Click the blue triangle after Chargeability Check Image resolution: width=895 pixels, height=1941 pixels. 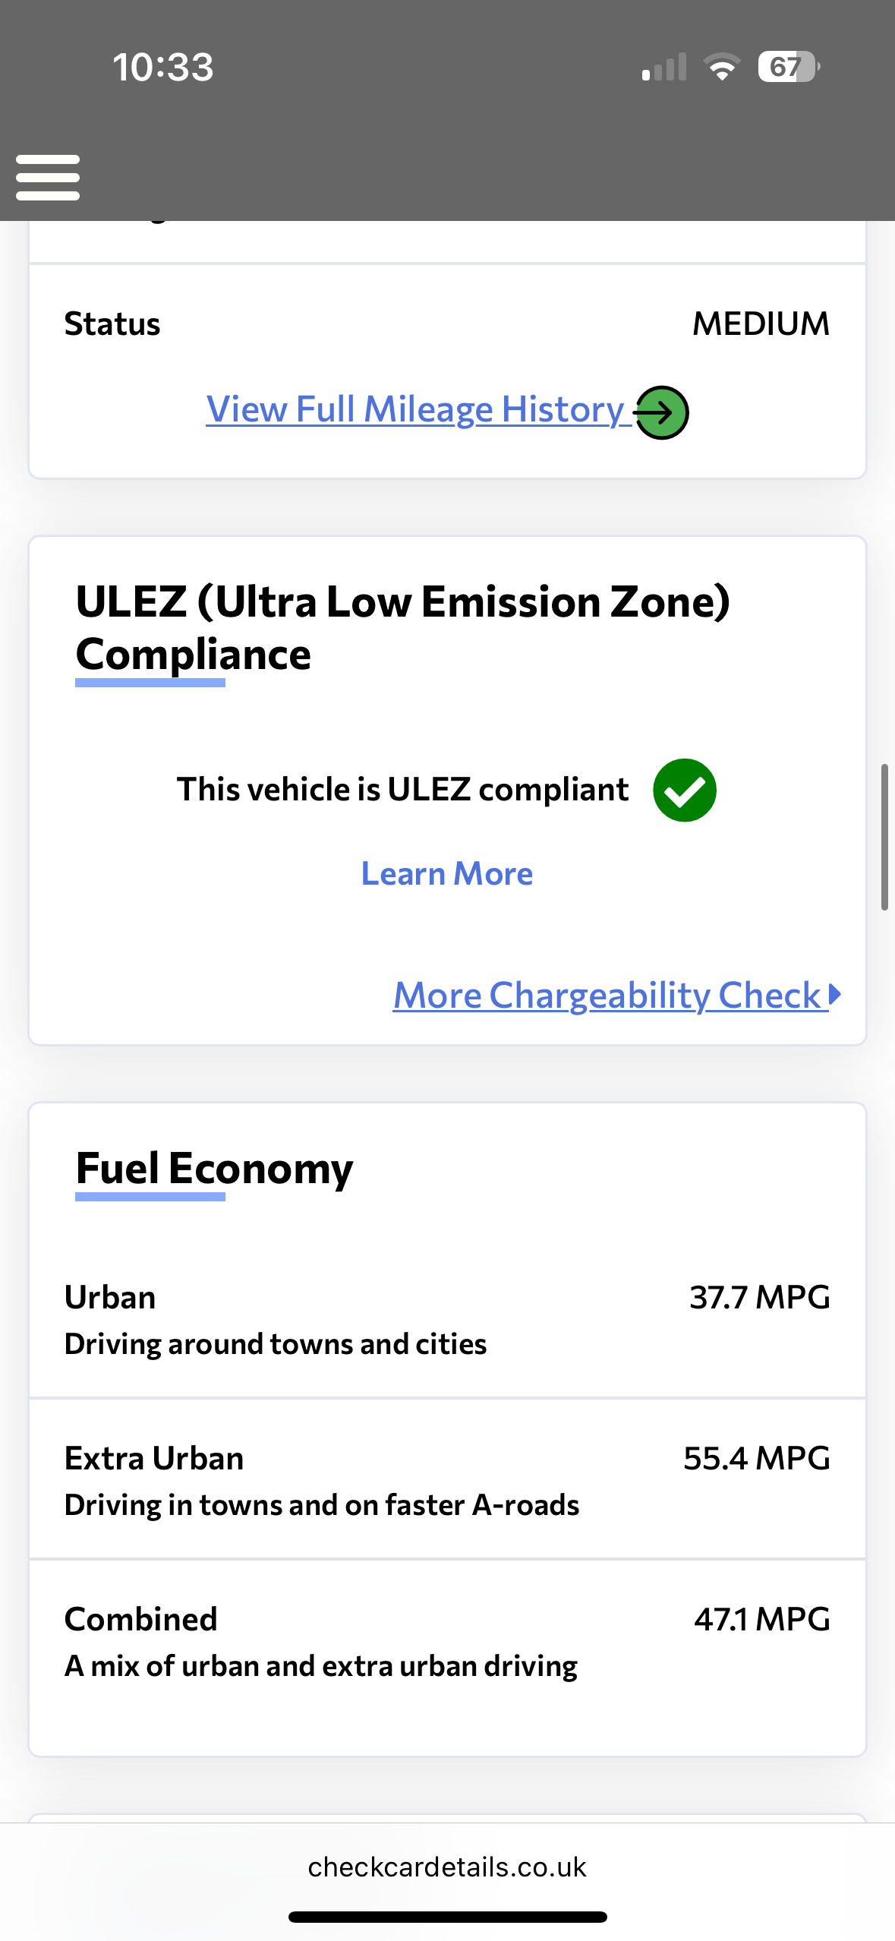coord(835,994)
